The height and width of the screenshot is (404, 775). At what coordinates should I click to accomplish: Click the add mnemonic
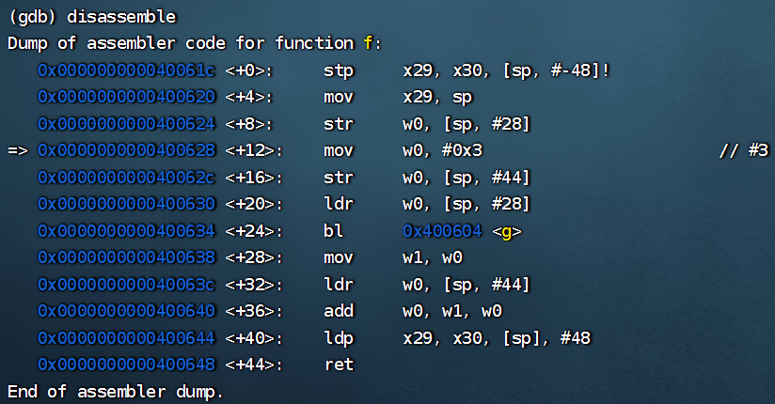tap(339, 311)
